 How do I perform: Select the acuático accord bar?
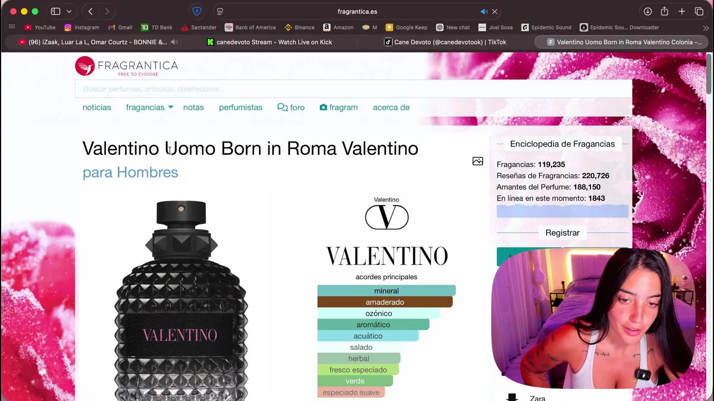368,336
